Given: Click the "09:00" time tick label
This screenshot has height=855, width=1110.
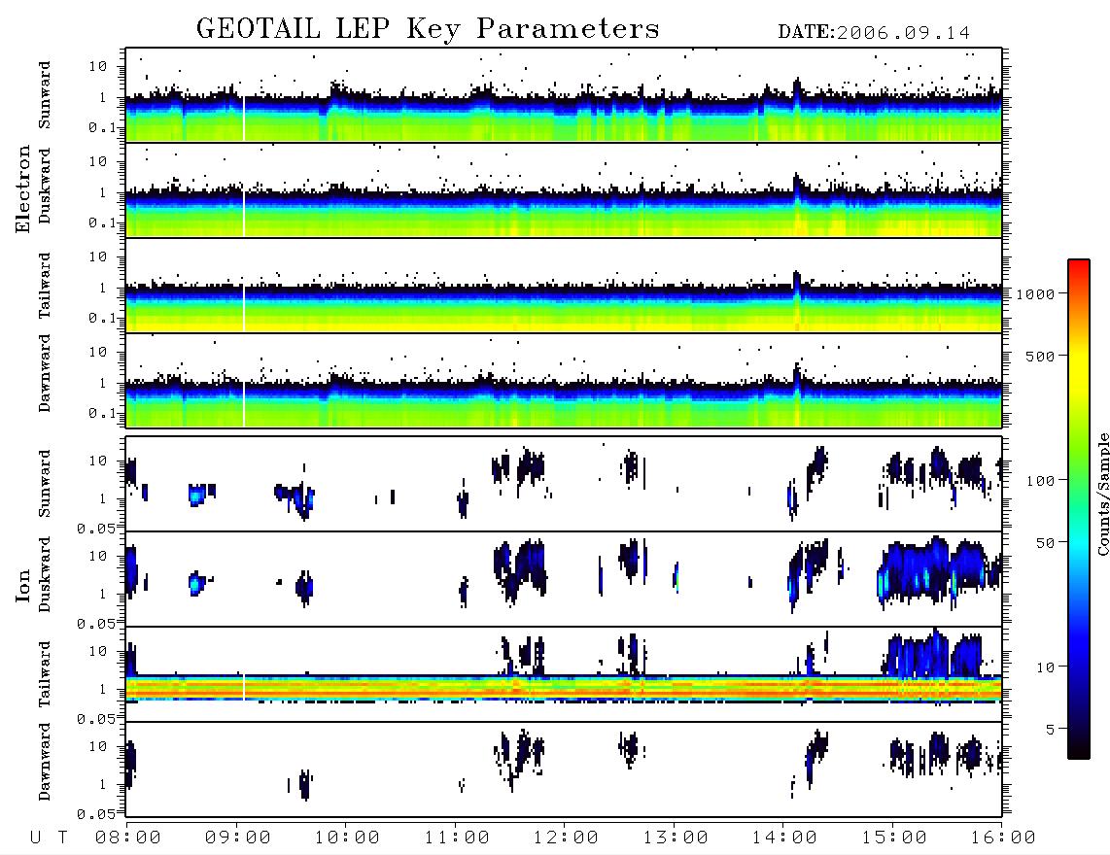Looking at the screenshot, I should click(237, 838).
